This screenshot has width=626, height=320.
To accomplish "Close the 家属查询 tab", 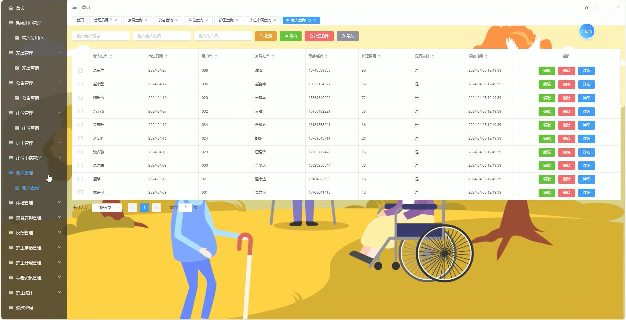I will coord(146,20).
